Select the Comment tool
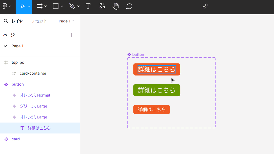Image resolution: width=274 pixels, height=154 pixels. [x=129, y=7]
